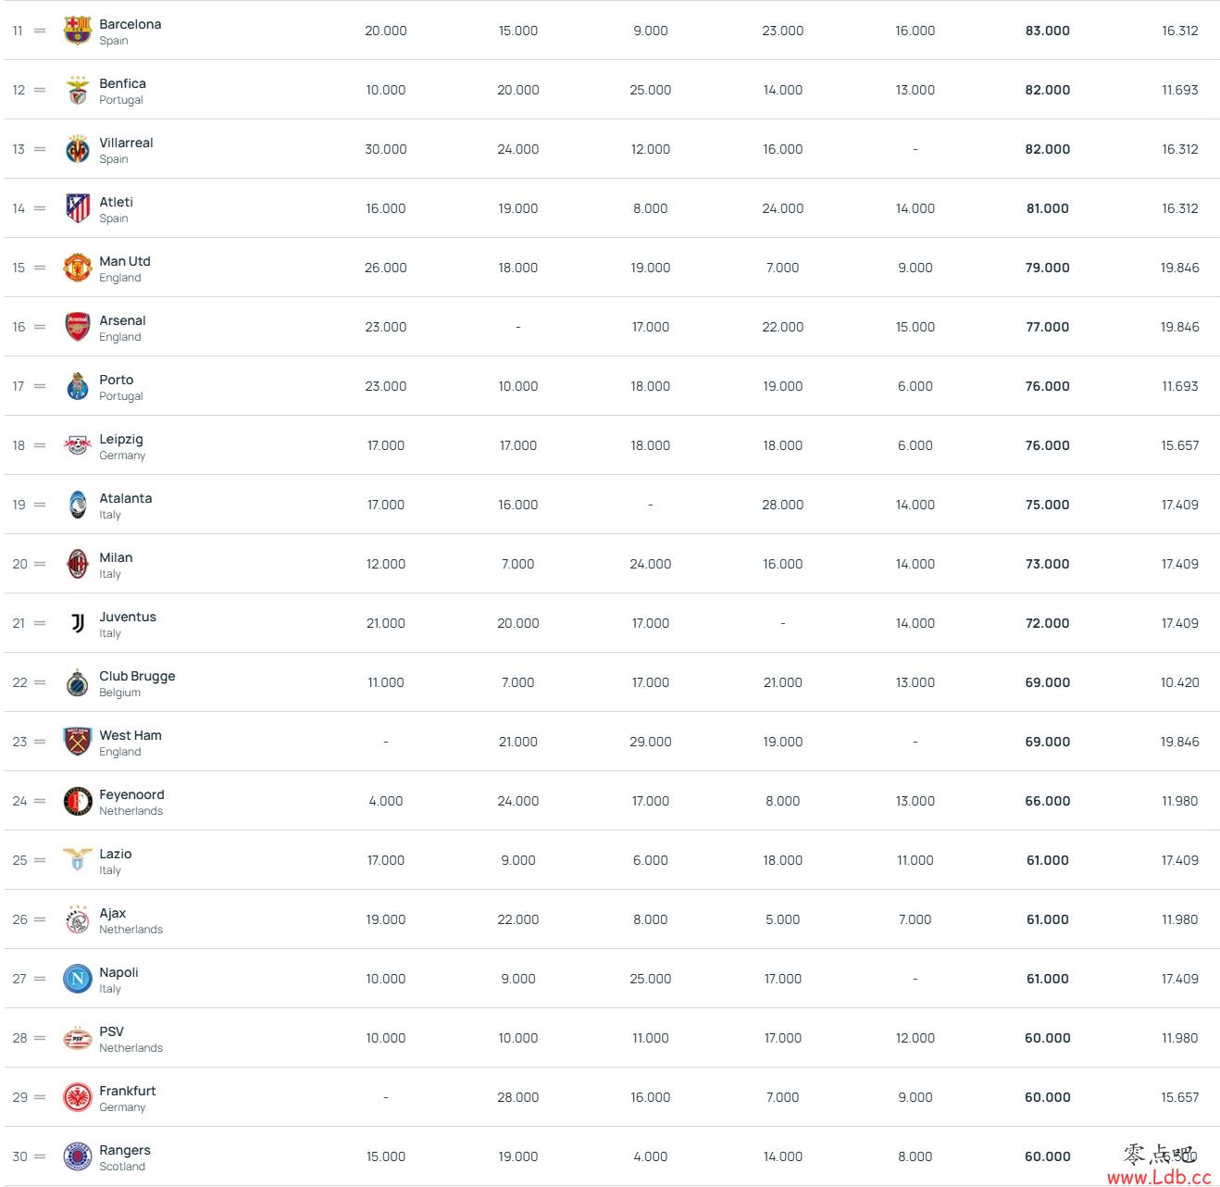Open the Ajax team name link
The width and height of the screenshot is (1220, 1187).
click(113, 913)
